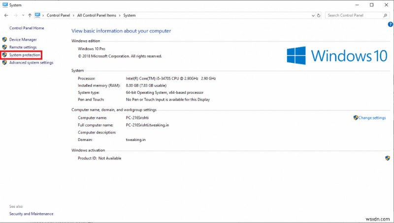Screen dimensions: 394x223
Task: Click the Microsoft Corporation copyright line
Action: pyautogui.click(x=120, y=56)
